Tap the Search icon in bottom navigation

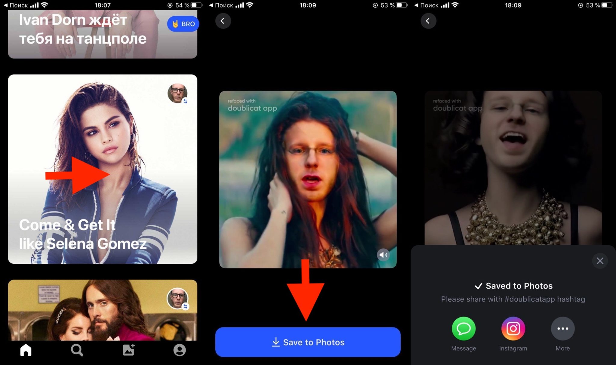click(x=77, y=350)
